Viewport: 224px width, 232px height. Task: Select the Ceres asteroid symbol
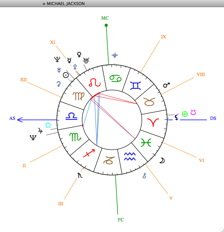click(59, 84)
